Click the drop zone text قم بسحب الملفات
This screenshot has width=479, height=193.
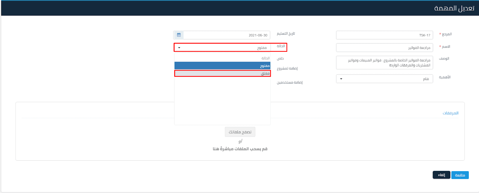pos(240,149)
